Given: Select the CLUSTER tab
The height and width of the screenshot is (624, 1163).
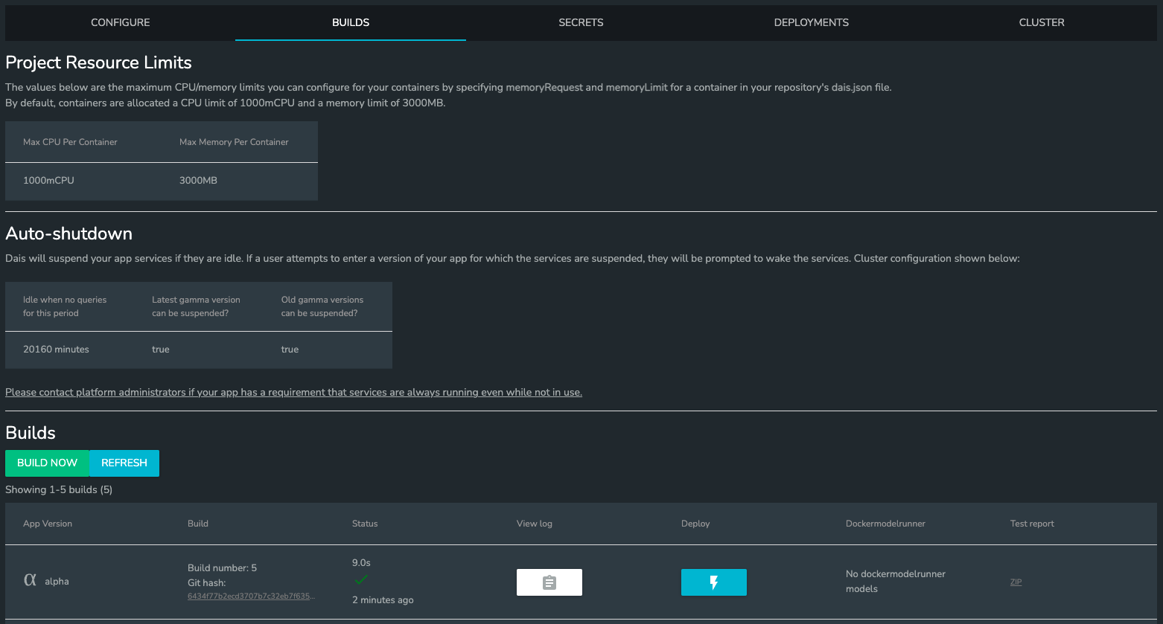Looking at the screenshot, I should 1042,22.
